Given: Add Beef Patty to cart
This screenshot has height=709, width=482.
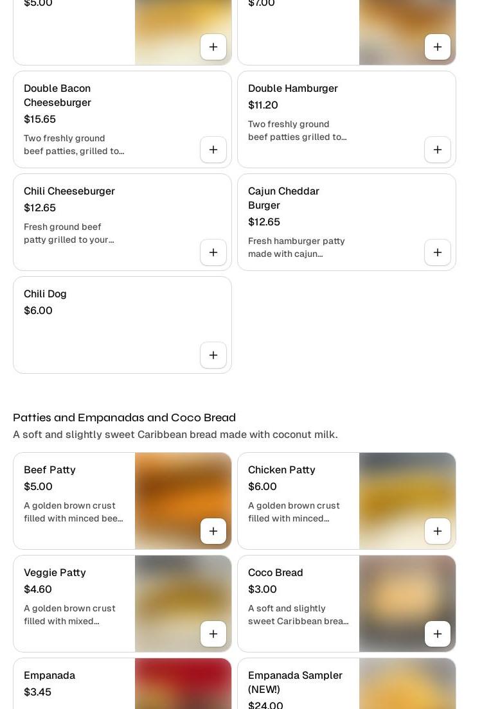Looking at the screenshot, I should [213, 531].
